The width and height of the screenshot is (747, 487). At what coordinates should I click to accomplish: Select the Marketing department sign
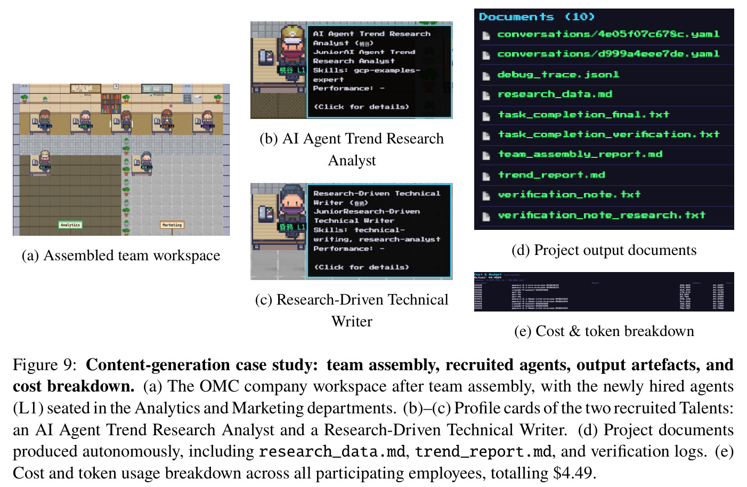172,225
